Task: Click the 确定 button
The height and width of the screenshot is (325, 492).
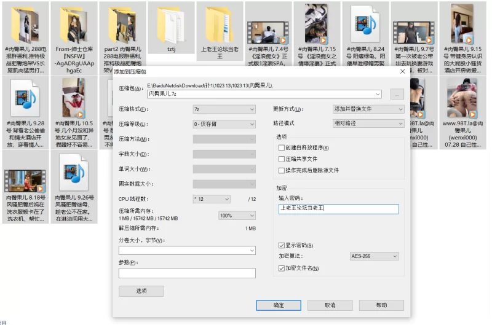Action: 278,305
